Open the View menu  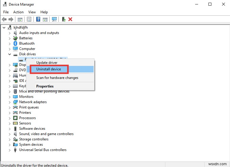coord(32,12)
